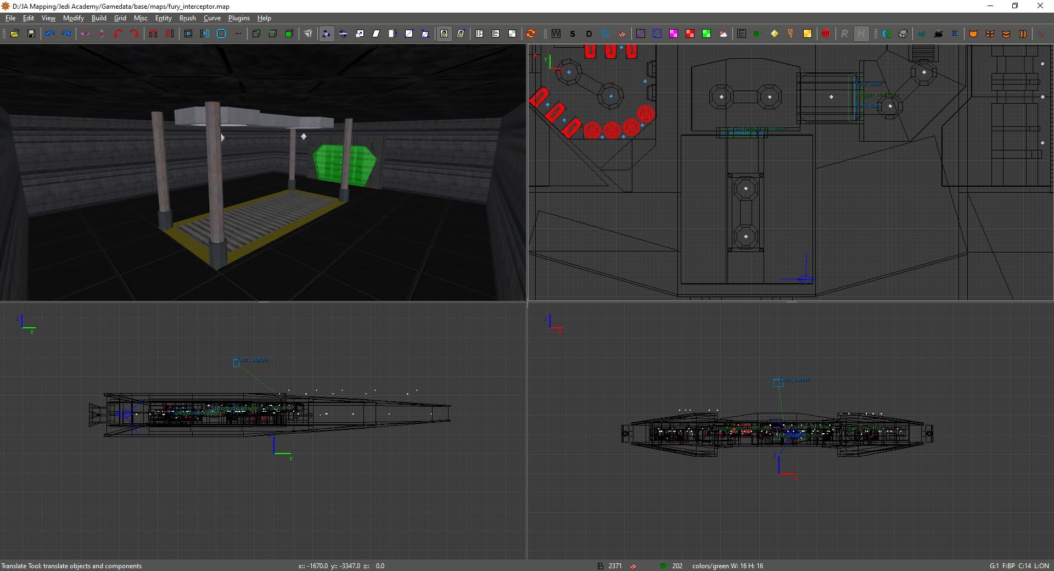Viewport: 1054px width, 571px height.
Task: Toggle the bold D filter button
Action: click(x=589, y=33)
